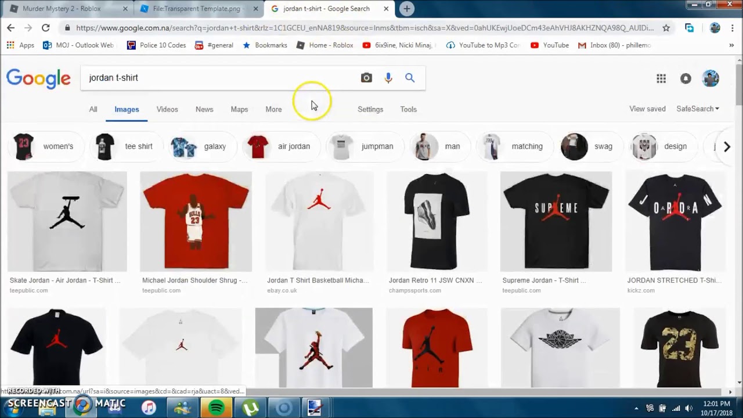
Task: Open the Inbox (80) Gmail bookmark
Action: coord(614,45)
